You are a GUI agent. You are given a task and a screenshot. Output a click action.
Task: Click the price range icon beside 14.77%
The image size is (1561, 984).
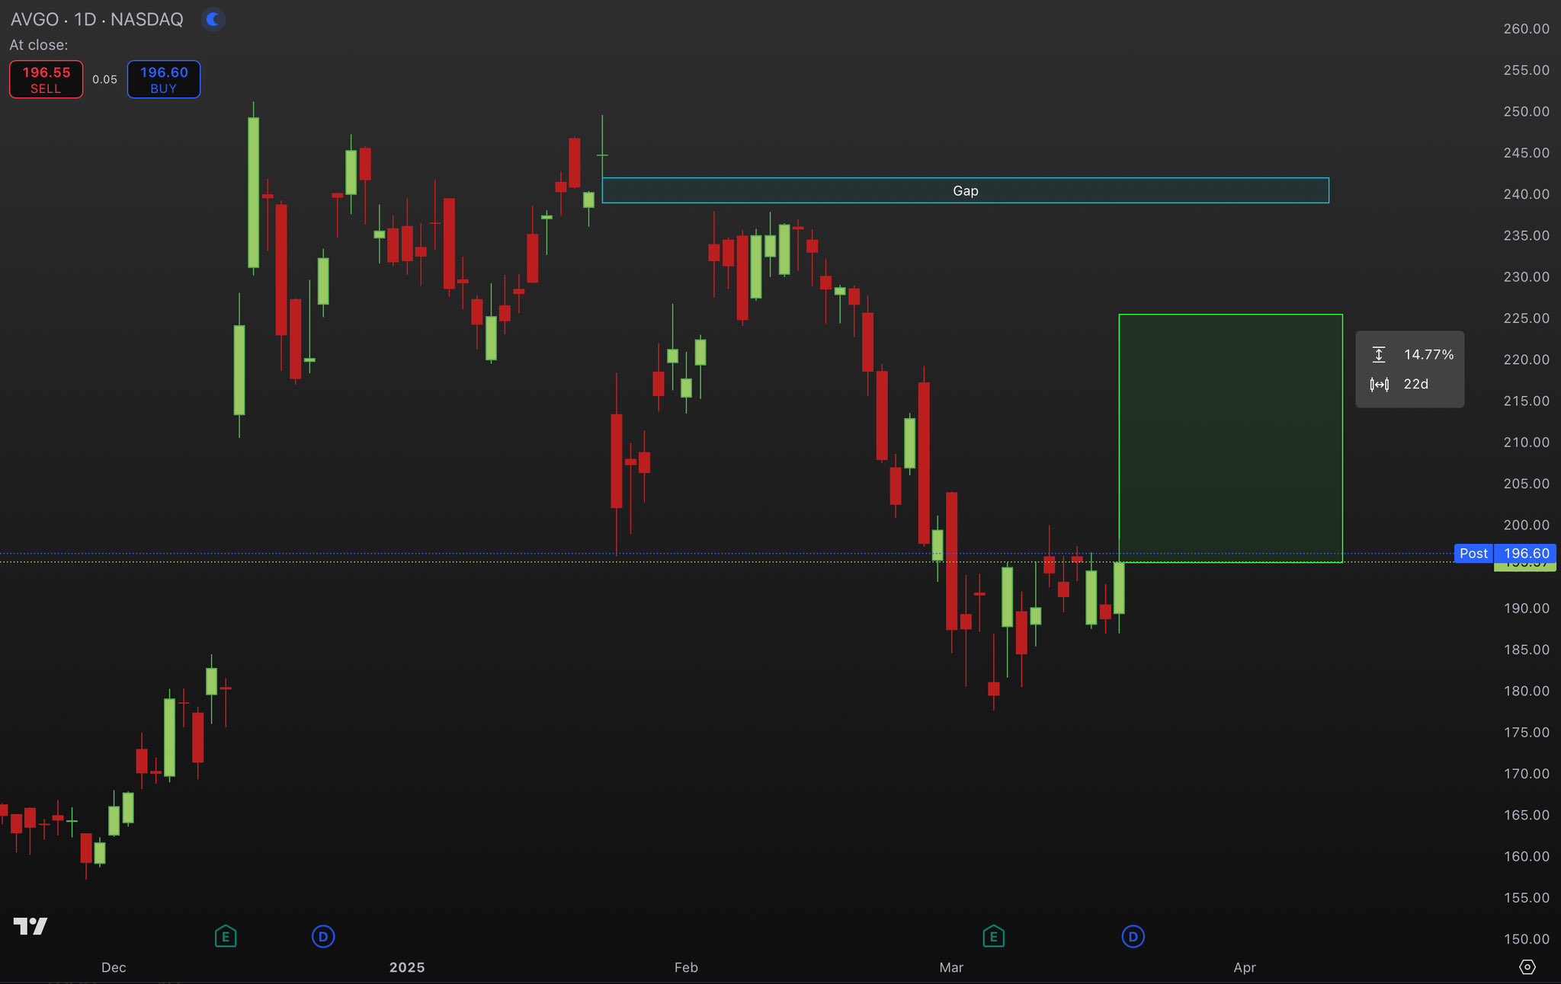pyautogui.click(x=1379, y=354)
